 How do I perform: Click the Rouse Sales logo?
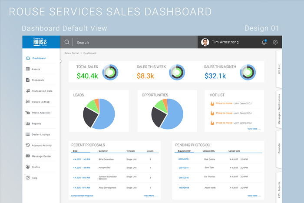(40, 42)
